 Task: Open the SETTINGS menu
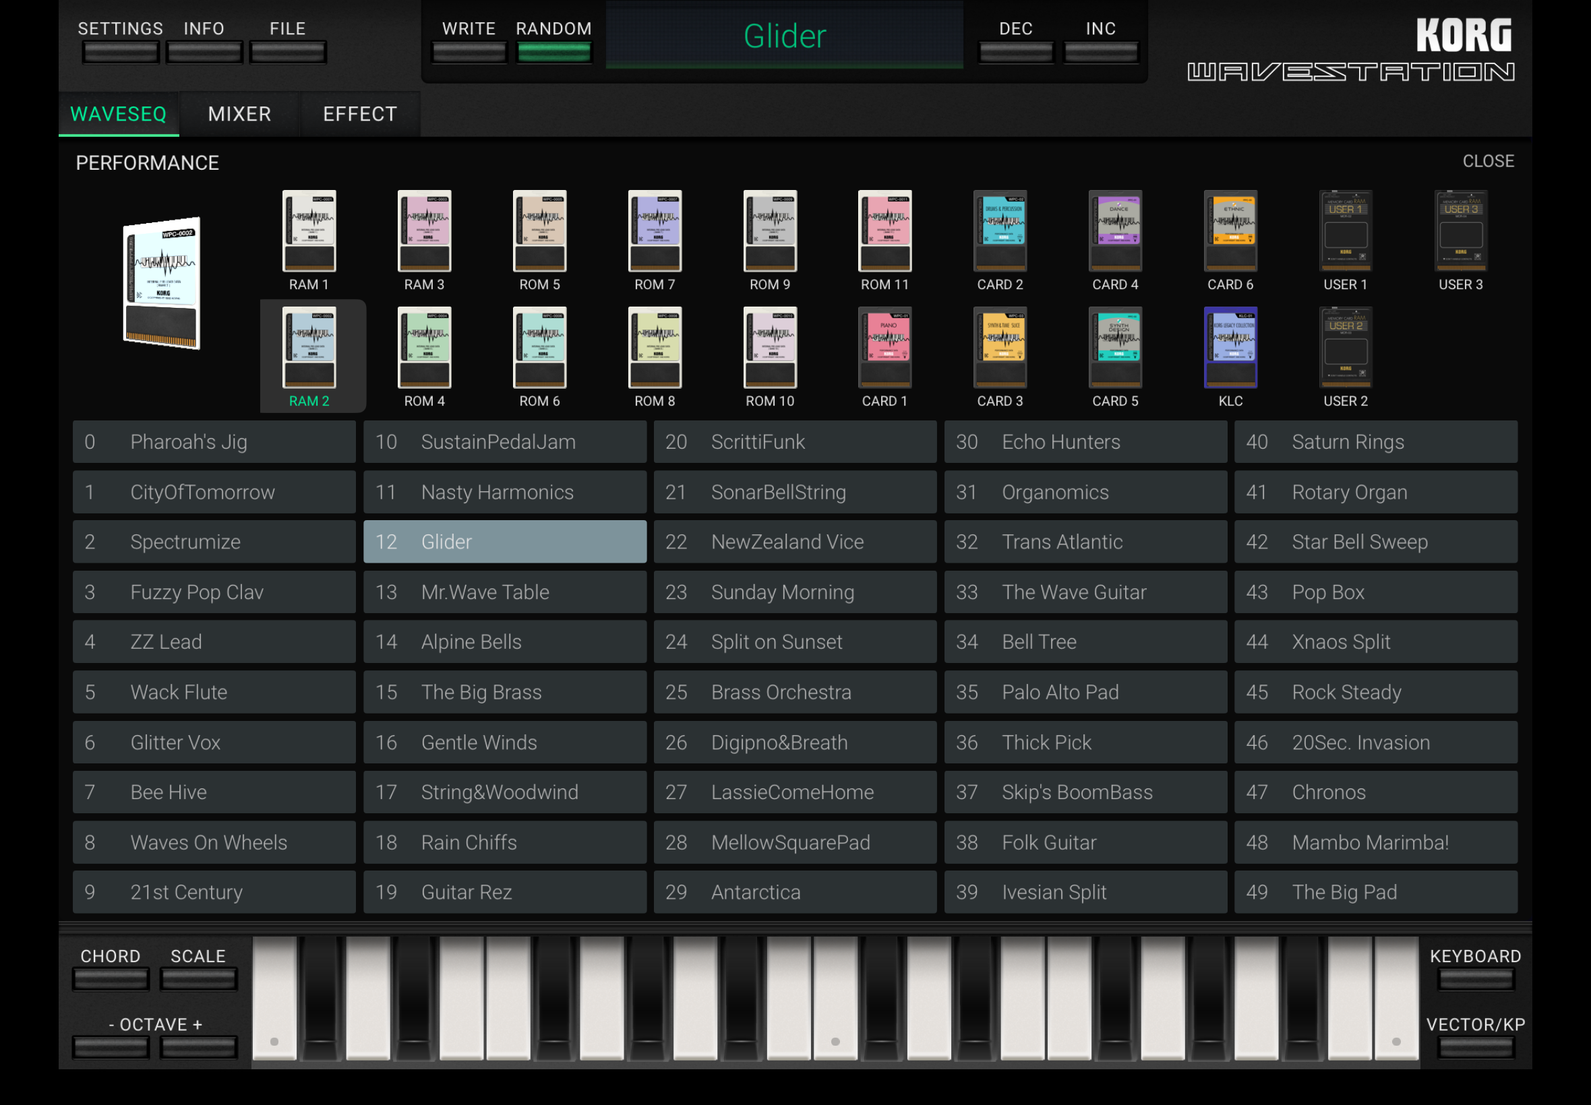121,53
